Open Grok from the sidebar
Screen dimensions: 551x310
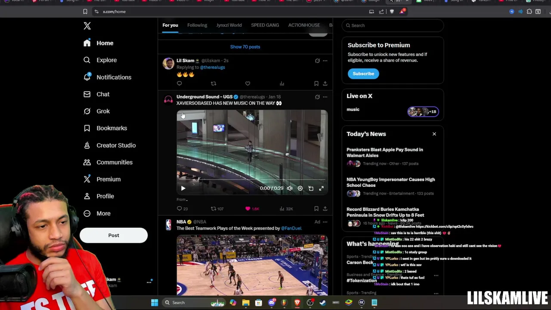(97, 111)
